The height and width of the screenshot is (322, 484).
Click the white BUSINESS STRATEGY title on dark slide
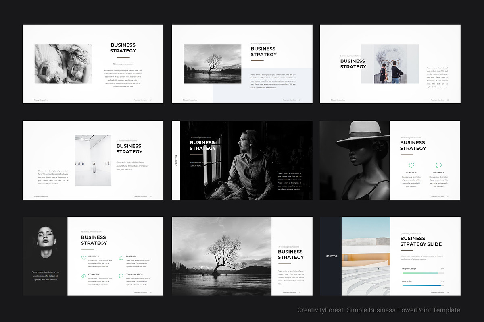pyautogui.click(x=202, y=145)
